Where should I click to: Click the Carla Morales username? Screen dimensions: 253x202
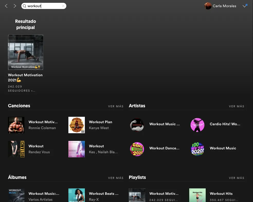coord(224,6)
